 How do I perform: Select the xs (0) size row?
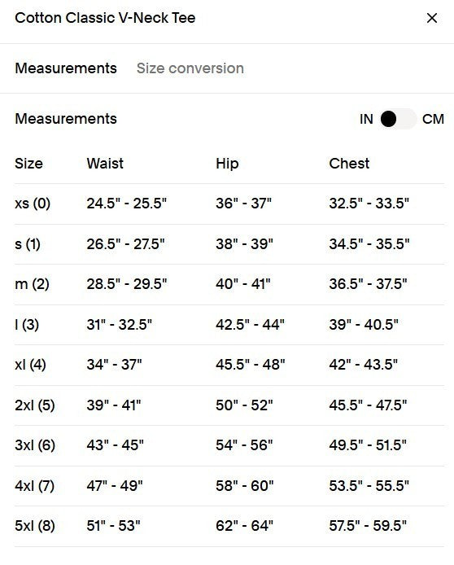click(x=229, y=204)
